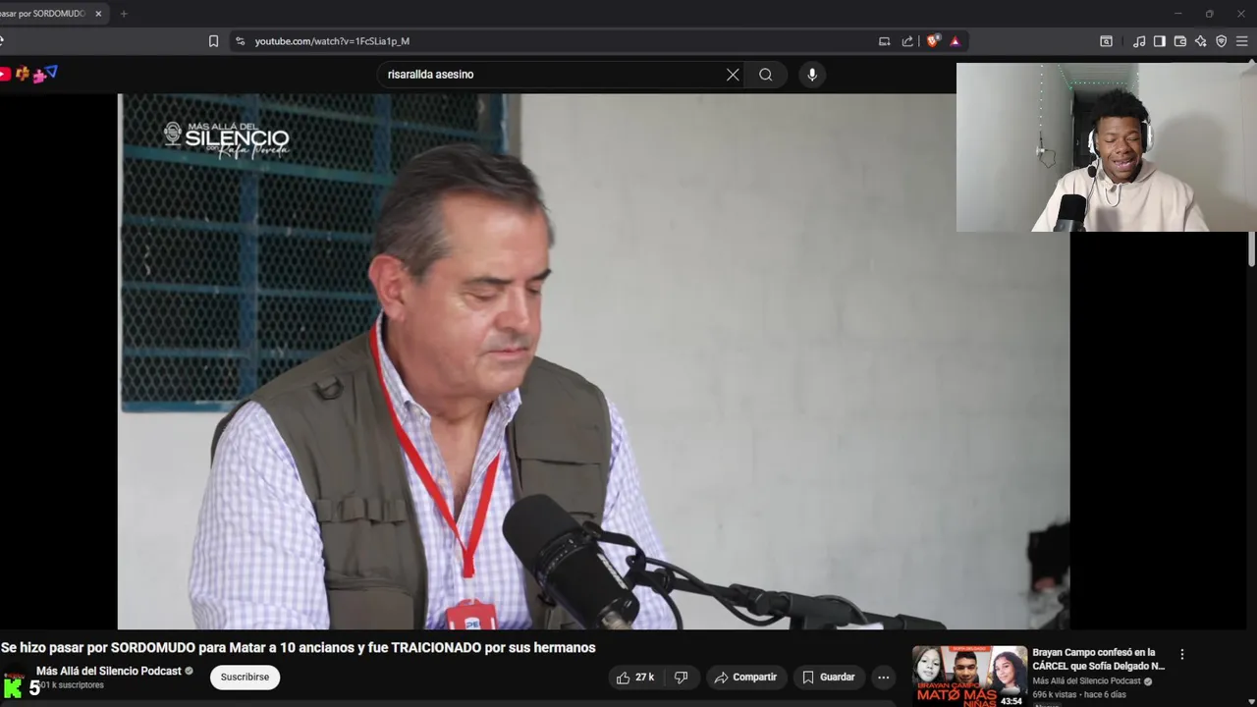
Task: Bookmark this page in the address bar
Action: pyautogui.click(x=213, y=41)
